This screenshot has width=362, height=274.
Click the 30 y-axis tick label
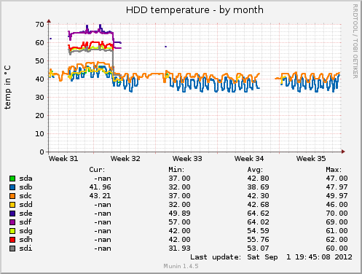[x=39, y=98]
